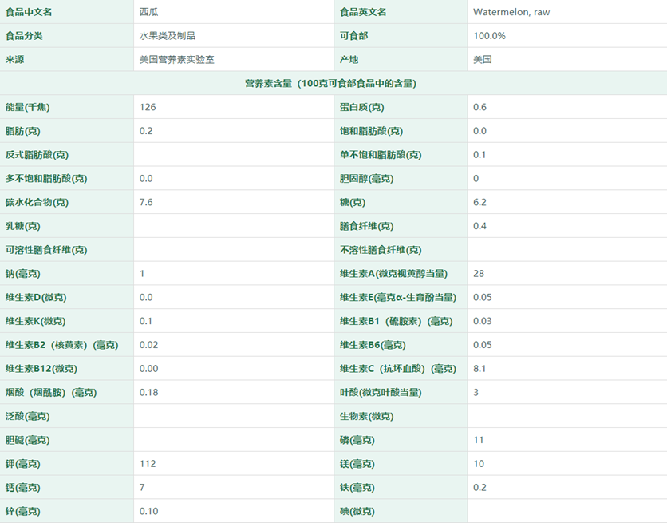This screenshot has height=523, width=667.
Task: Click the edible portion value 100.0%
Action: pos(489,36)
